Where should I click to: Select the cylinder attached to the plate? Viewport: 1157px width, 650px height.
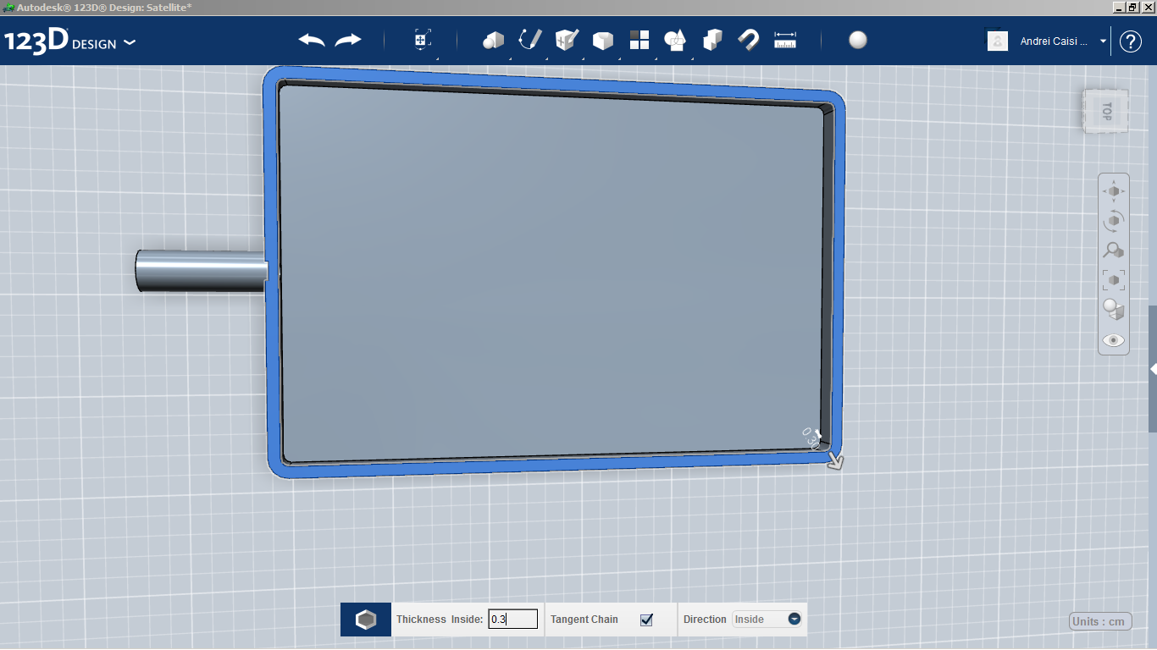tap(202, 271)
